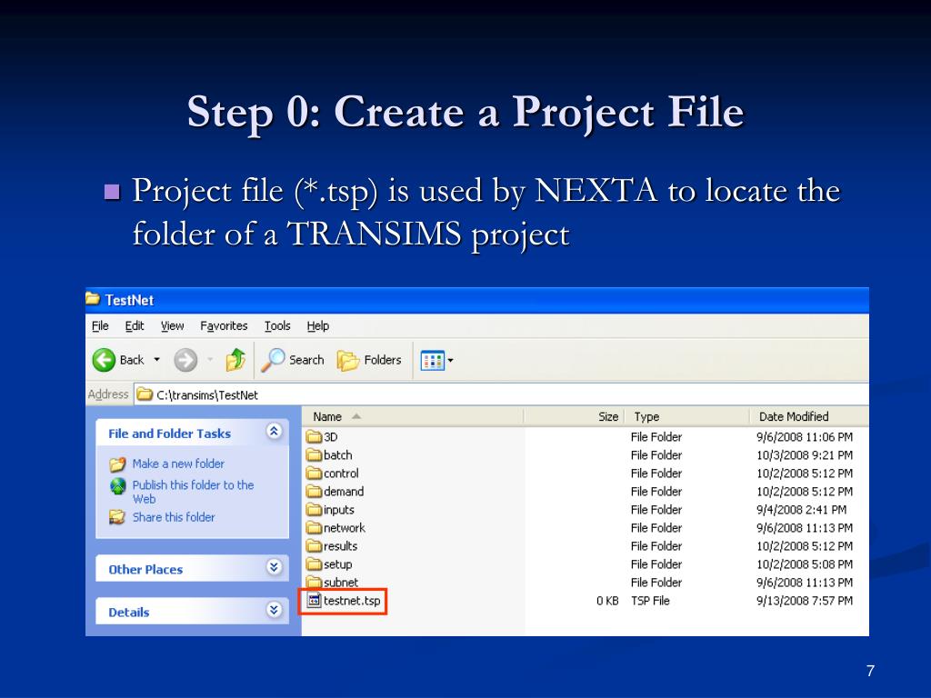Click the demand folder name
Screen dimensions: 931x698
tap(344, 492)
